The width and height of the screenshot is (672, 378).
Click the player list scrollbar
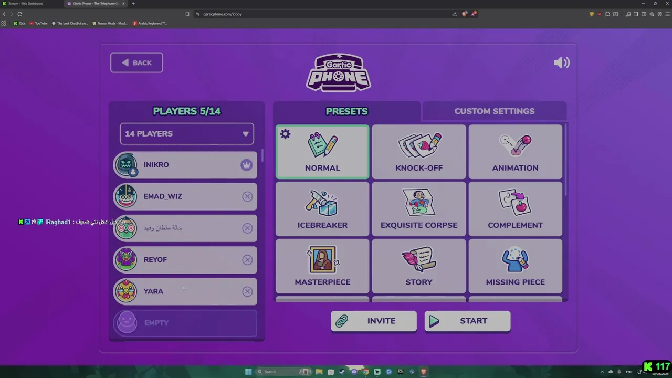[x=262, y=156]
